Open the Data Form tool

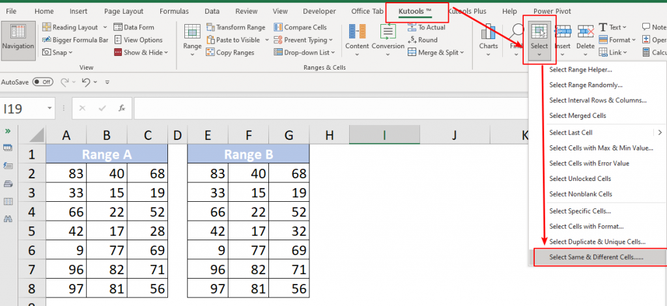[134, 27]
